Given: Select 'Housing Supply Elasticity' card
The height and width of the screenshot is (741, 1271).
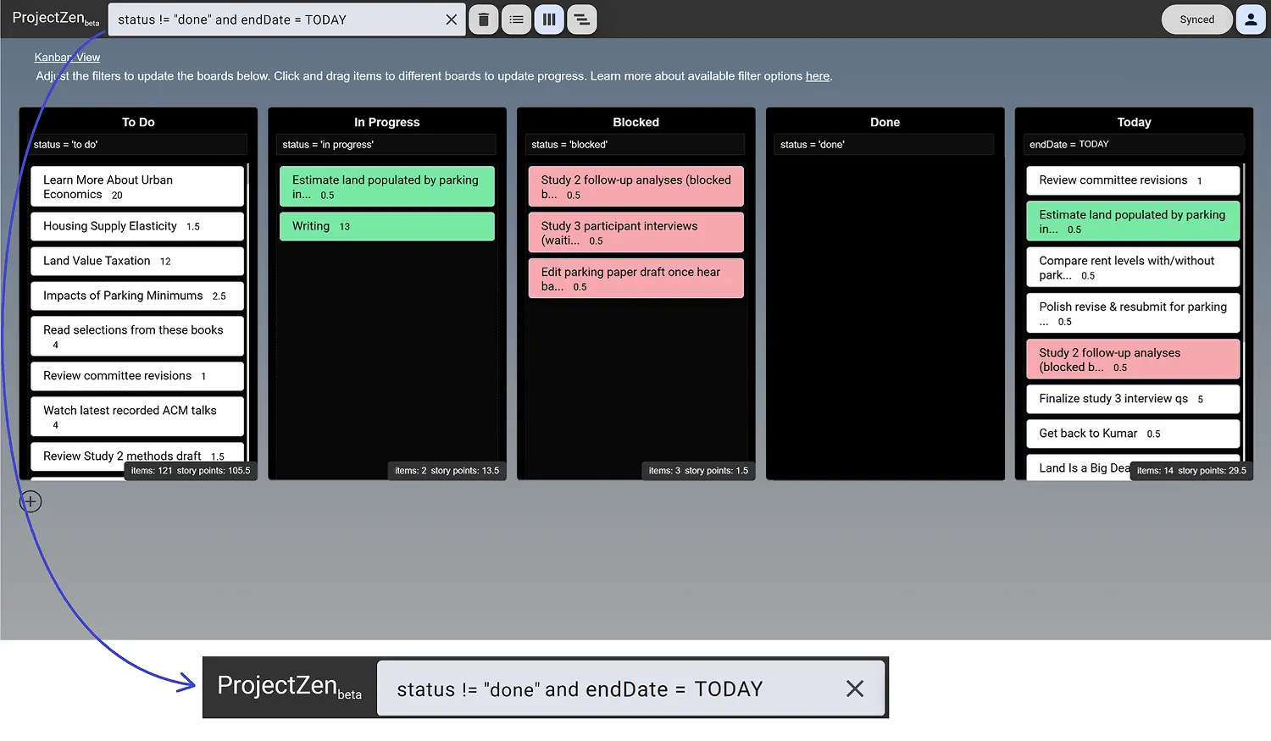Looking at the screenshot, I should pyautogui.click(x=137, y=226).
